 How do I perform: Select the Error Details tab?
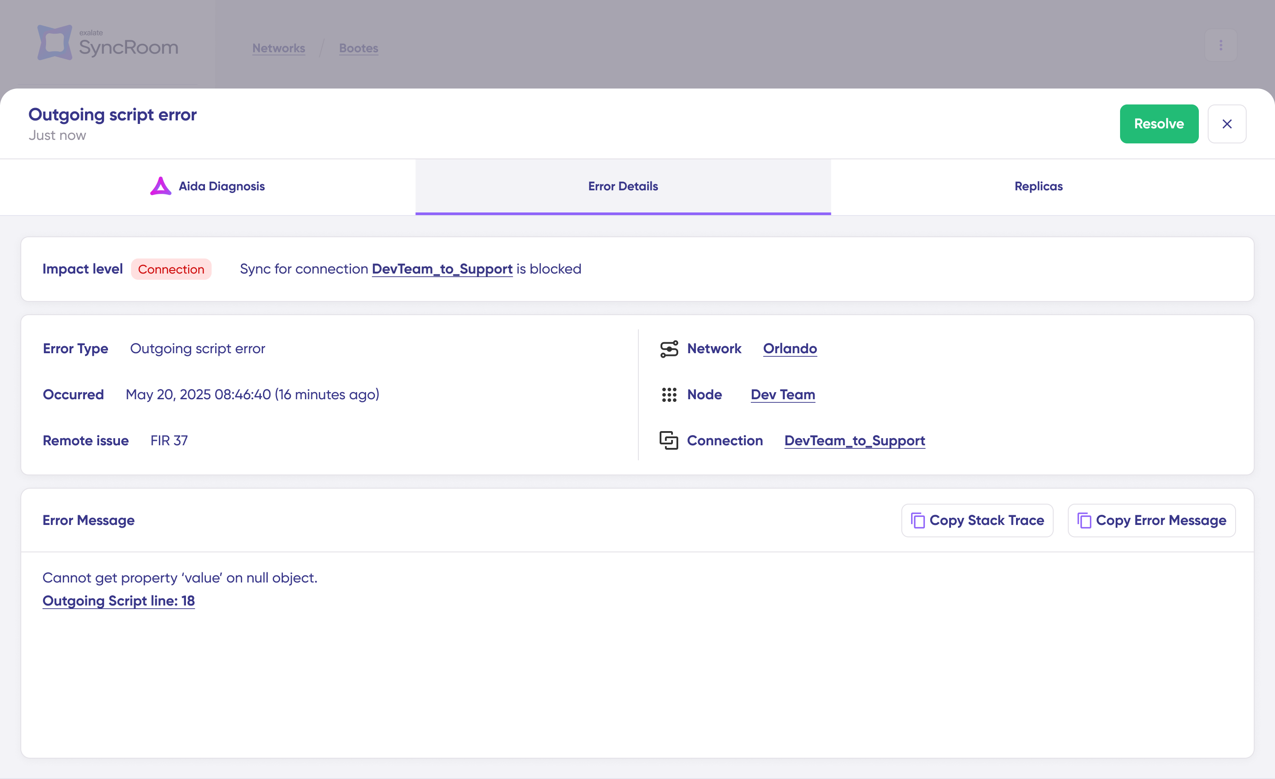click(x=622, y=187)
